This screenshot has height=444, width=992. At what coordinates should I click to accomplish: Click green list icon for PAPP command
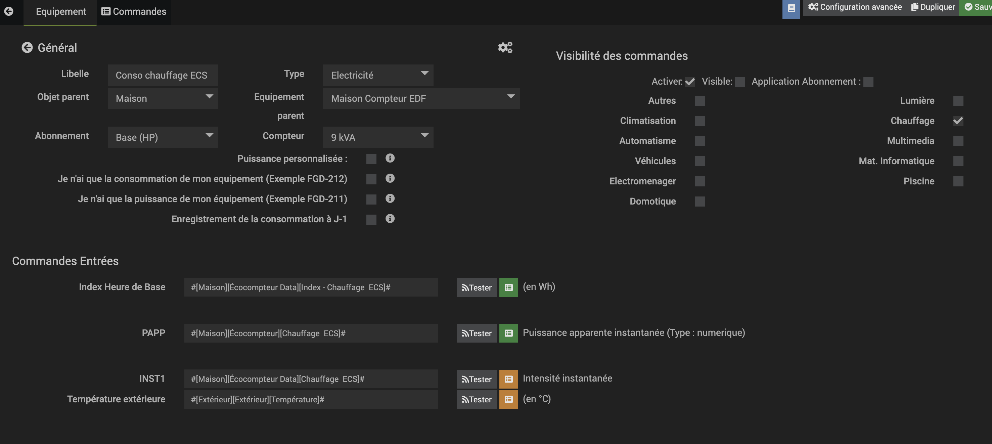(508, 333)
